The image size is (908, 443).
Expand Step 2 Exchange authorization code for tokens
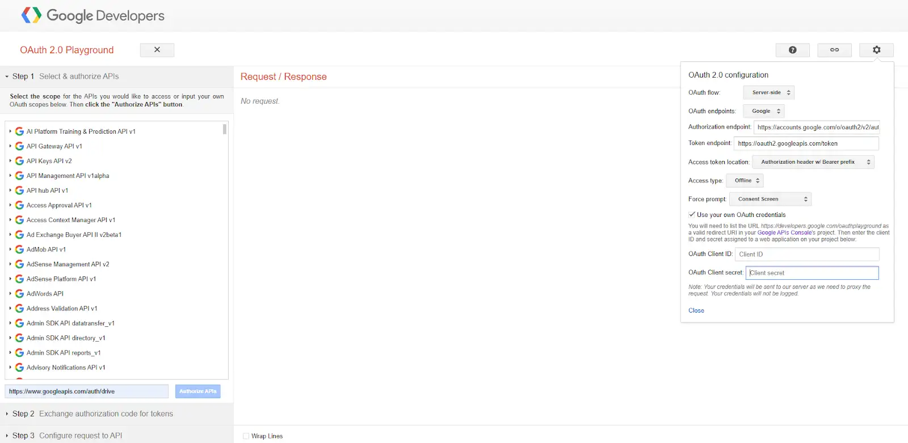117,414
